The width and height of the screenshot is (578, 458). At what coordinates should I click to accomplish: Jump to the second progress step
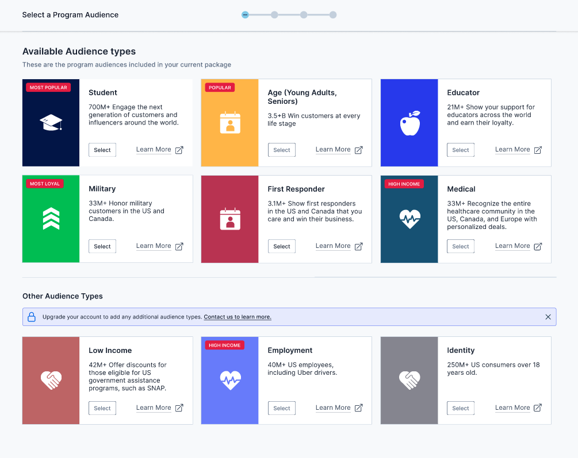[274, 15]
